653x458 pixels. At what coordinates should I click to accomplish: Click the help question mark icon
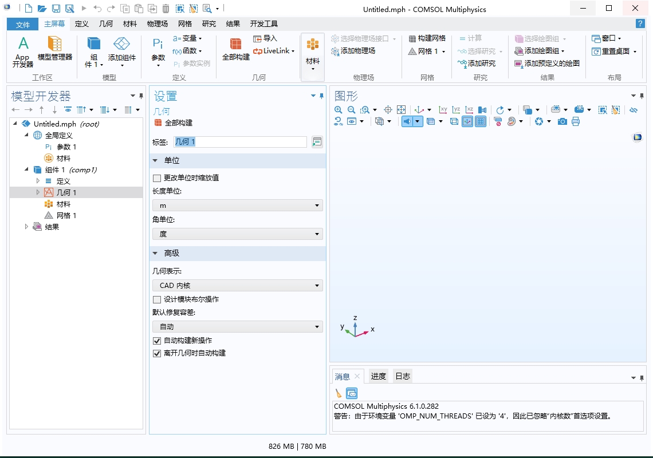pyautogui.click(x=640, y=23)
